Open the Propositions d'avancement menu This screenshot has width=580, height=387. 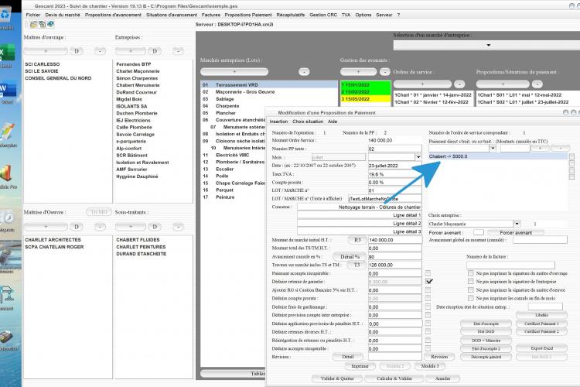click(113, 15)
